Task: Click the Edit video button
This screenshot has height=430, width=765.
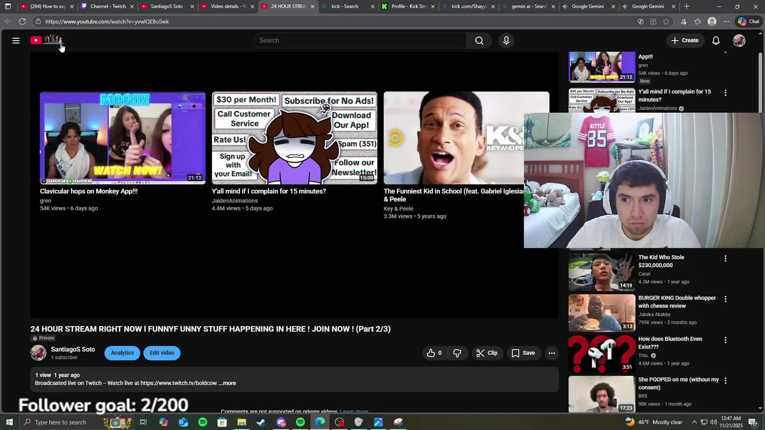Action: click(x=162, y=353)
